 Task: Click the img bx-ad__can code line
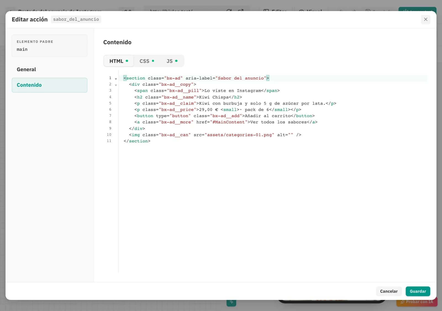point(215,135)
